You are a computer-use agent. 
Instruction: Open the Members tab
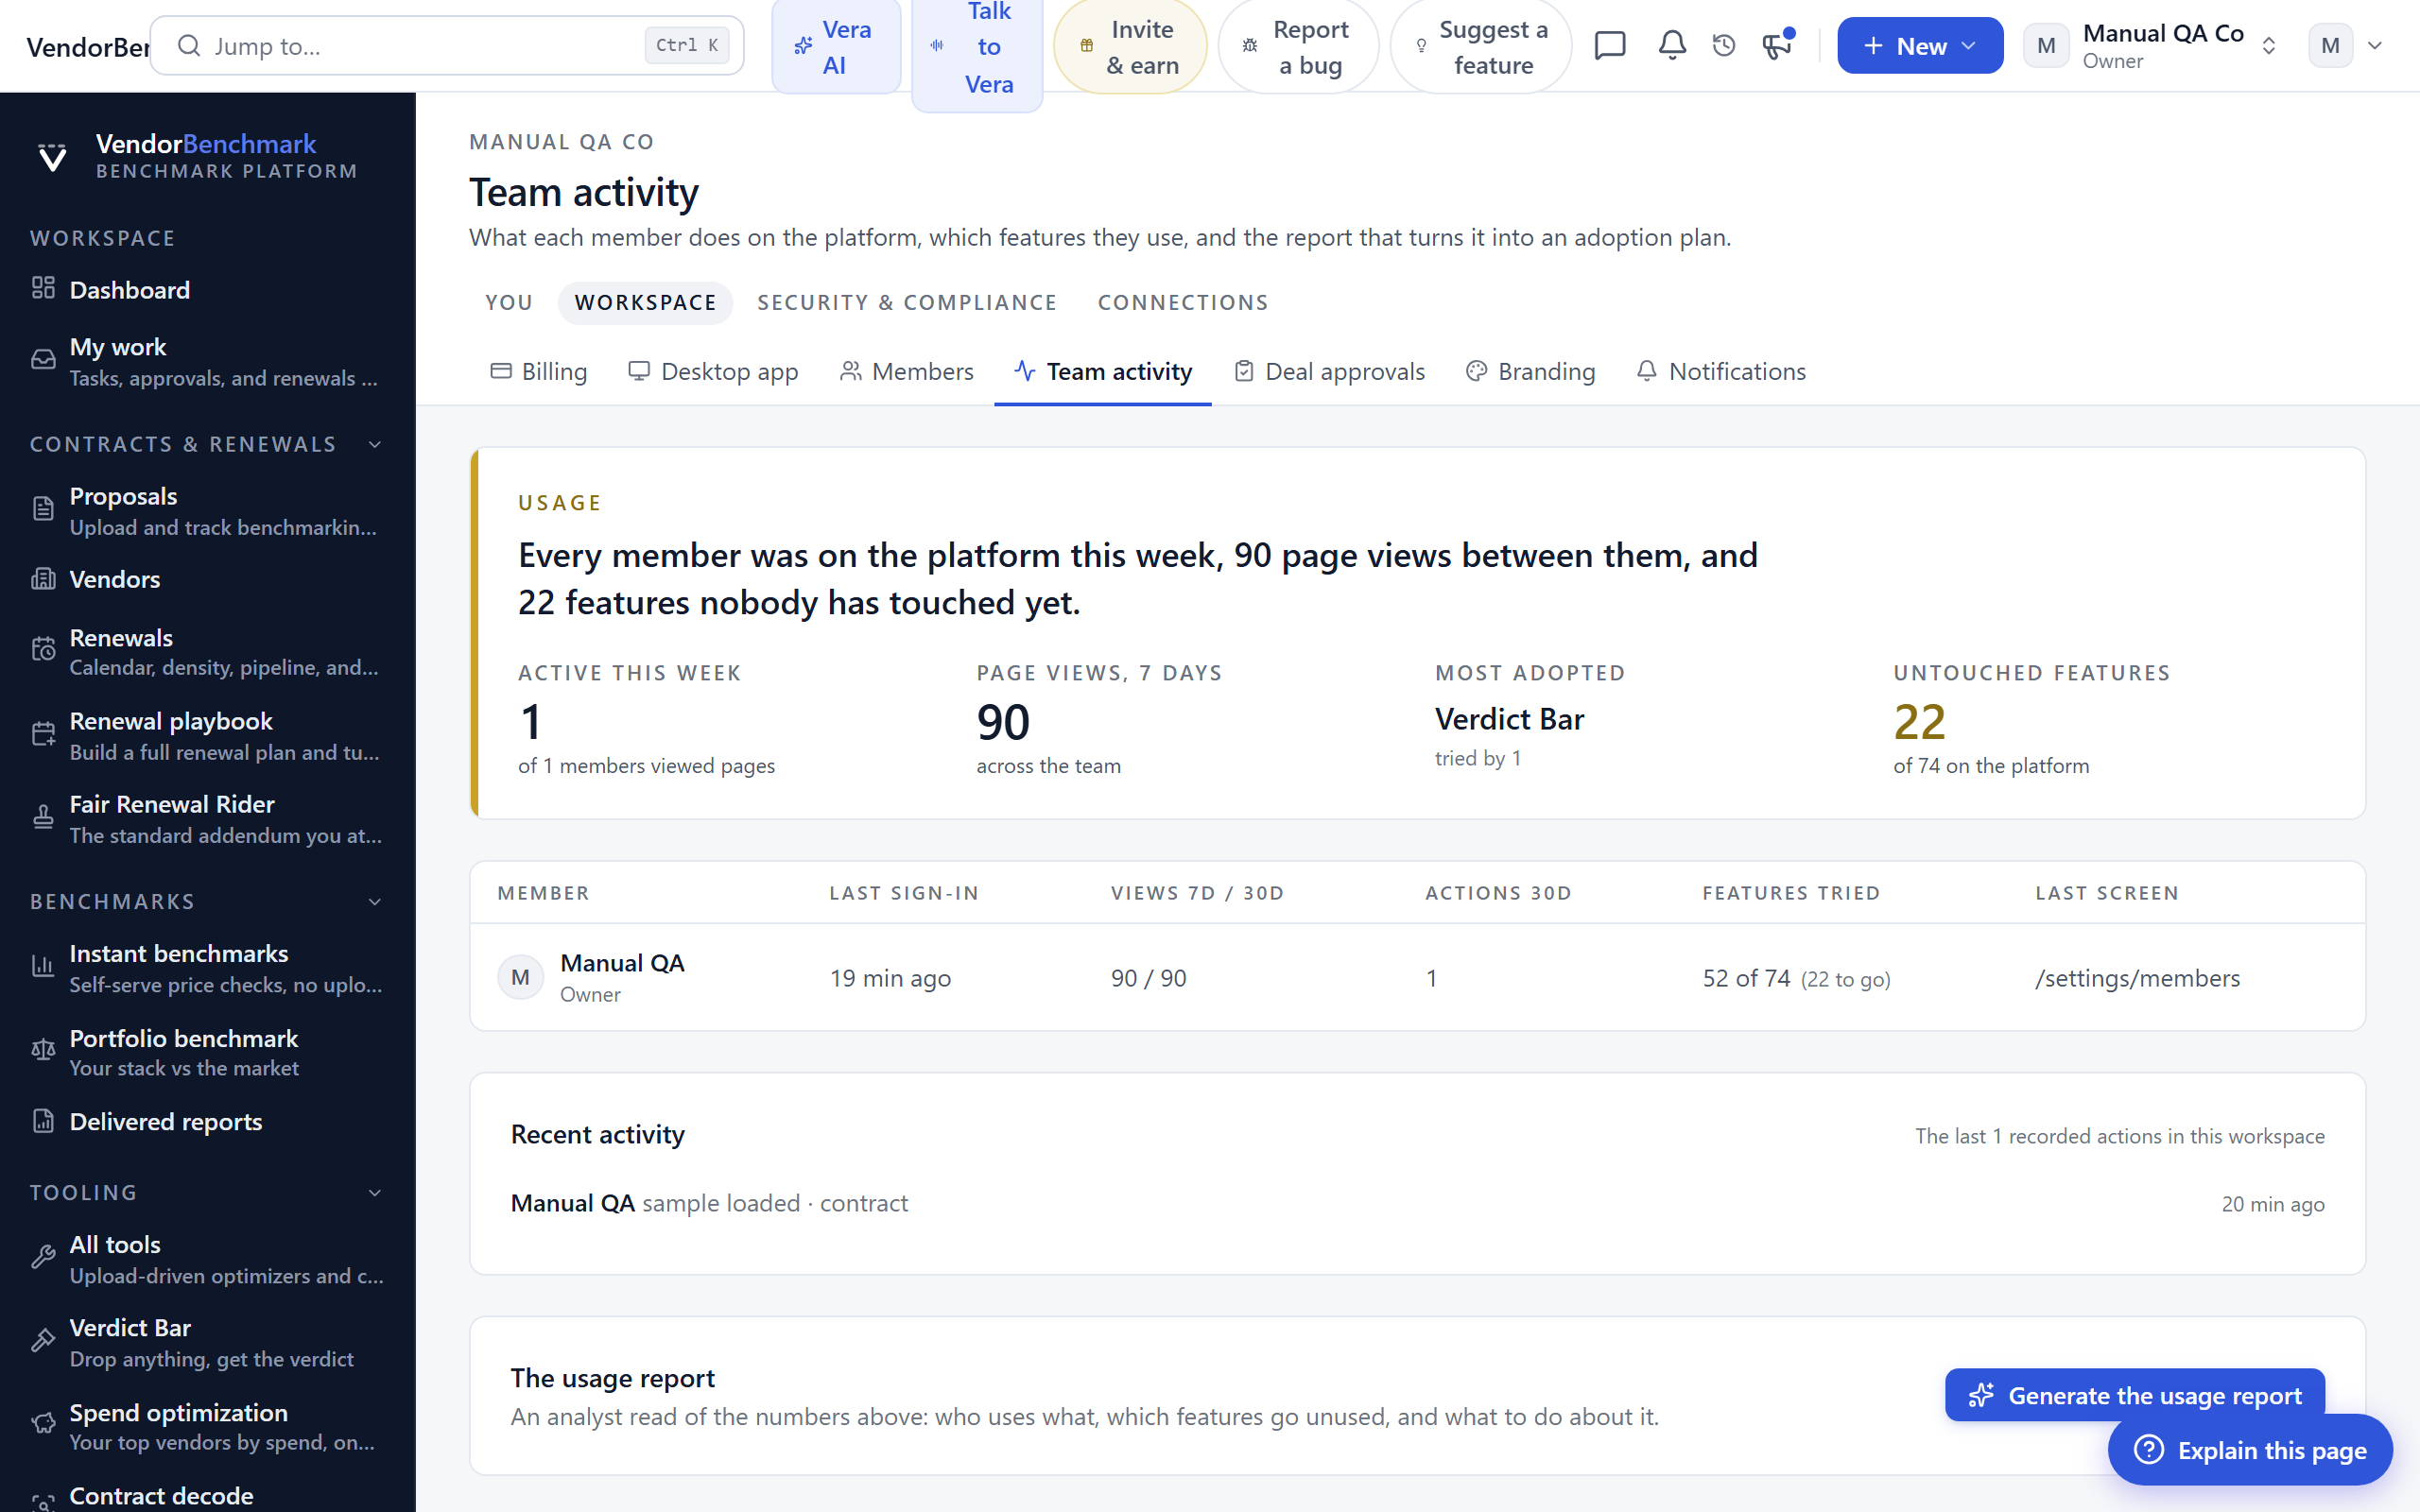[x=906, y=372]
